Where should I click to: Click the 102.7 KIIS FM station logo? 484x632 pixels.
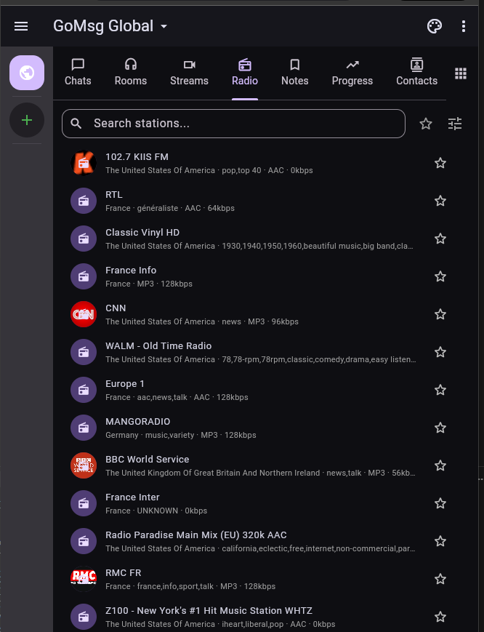84,163
